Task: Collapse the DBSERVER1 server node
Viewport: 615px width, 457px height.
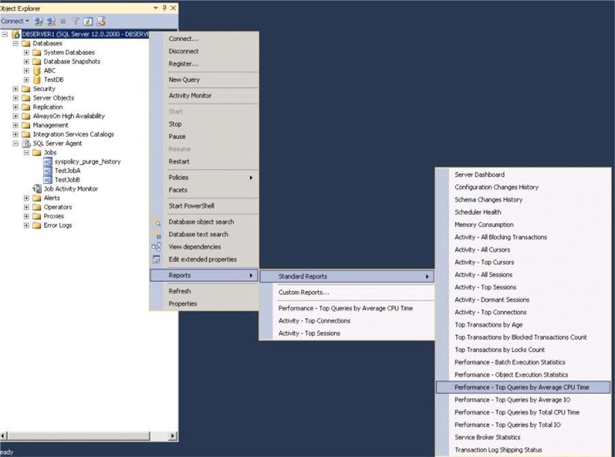Action: point(5,34)
